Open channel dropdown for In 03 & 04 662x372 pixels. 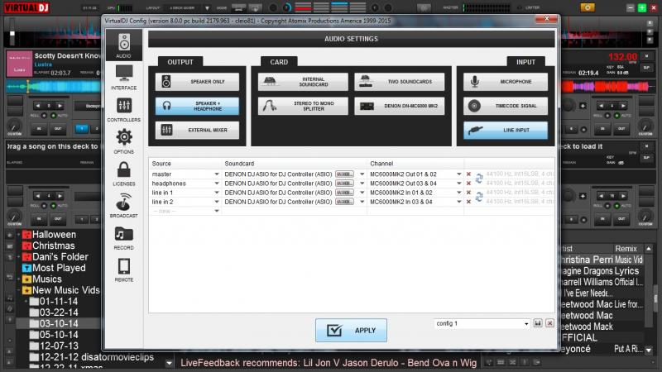459,202
